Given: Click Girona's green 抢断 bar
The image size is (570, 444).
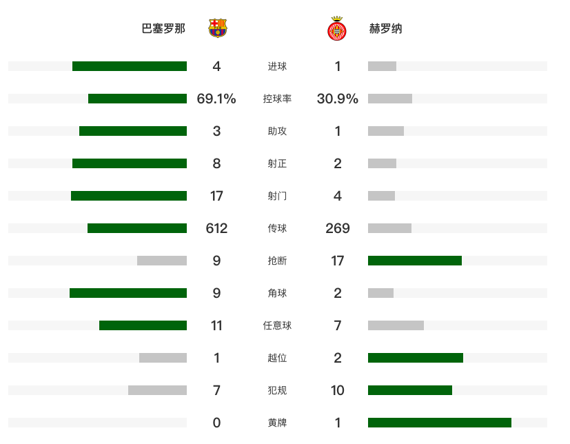Looking at the screenshot, I should (415, 261).
